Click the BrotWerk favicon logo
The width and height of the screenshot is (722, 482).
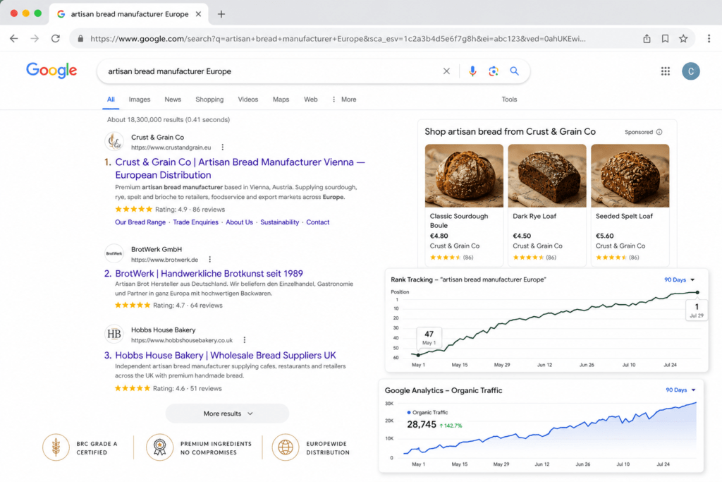click(114, 253)
